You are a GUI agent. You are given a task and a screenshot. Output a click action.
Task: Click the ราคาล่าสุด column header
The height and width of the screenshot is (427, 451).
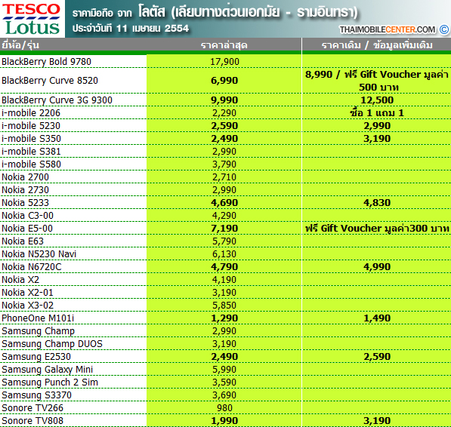[x=224, y=45]
